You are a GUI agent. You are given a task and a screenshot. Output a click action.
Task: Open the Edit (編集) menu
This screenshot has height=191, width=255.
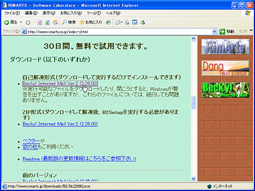(x=31, y=13)
